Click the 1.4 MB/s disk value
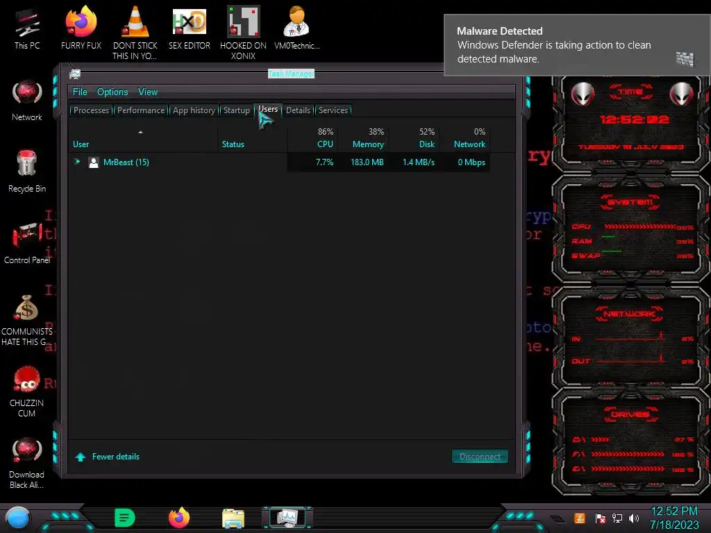The width and height of the screenshot is (711, 533). (x=418, y=162)
